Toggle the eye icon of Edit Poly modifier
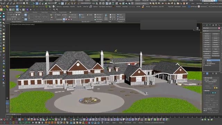The height and width of the screenshot is (125, 222). (204, 60)
